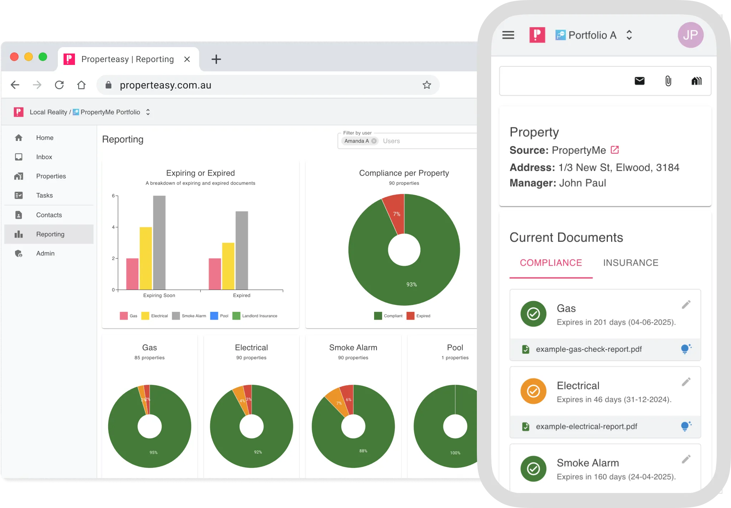The image size is (731, 508).
Task: Click the John Paul avatar initials
Action: click(x=691, y=34)
